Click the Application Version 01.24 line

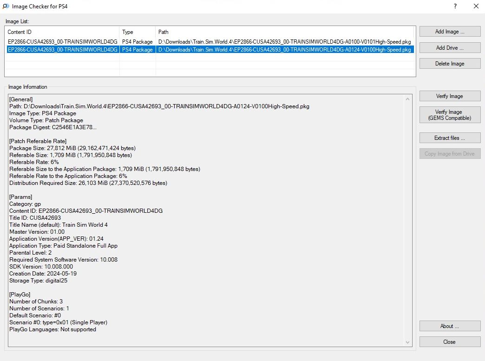pos(56,238)
